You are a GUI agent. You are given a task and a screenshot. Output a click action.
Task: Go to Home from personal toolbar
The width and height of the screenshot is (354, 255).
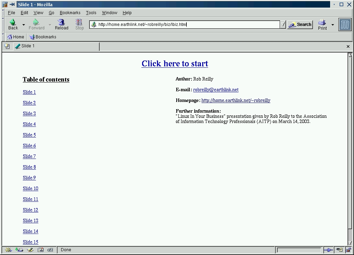[x=16, y=37]
